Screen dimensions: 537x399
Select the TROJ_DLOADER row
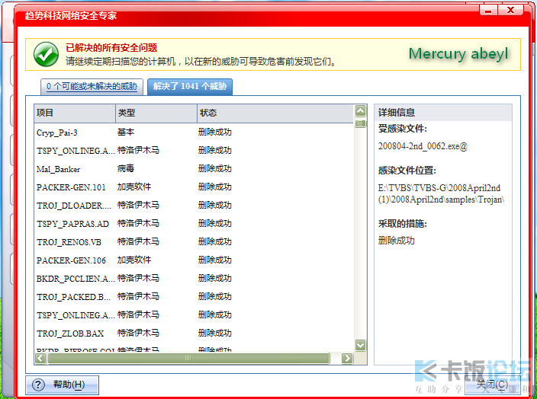tap(194, 206)
